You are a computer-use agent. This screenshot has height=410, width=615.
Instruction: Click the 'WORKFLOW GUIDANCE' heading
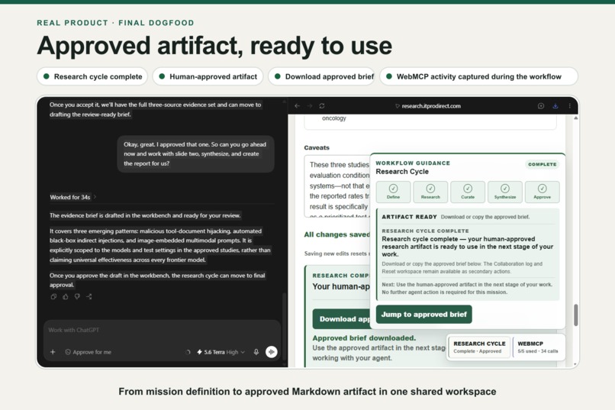(x=413, y=163)
